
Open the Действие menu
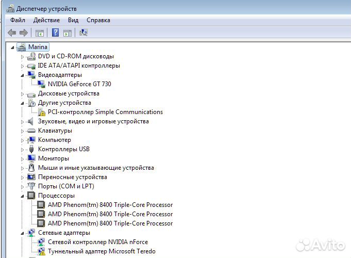[x=46, y=20]
